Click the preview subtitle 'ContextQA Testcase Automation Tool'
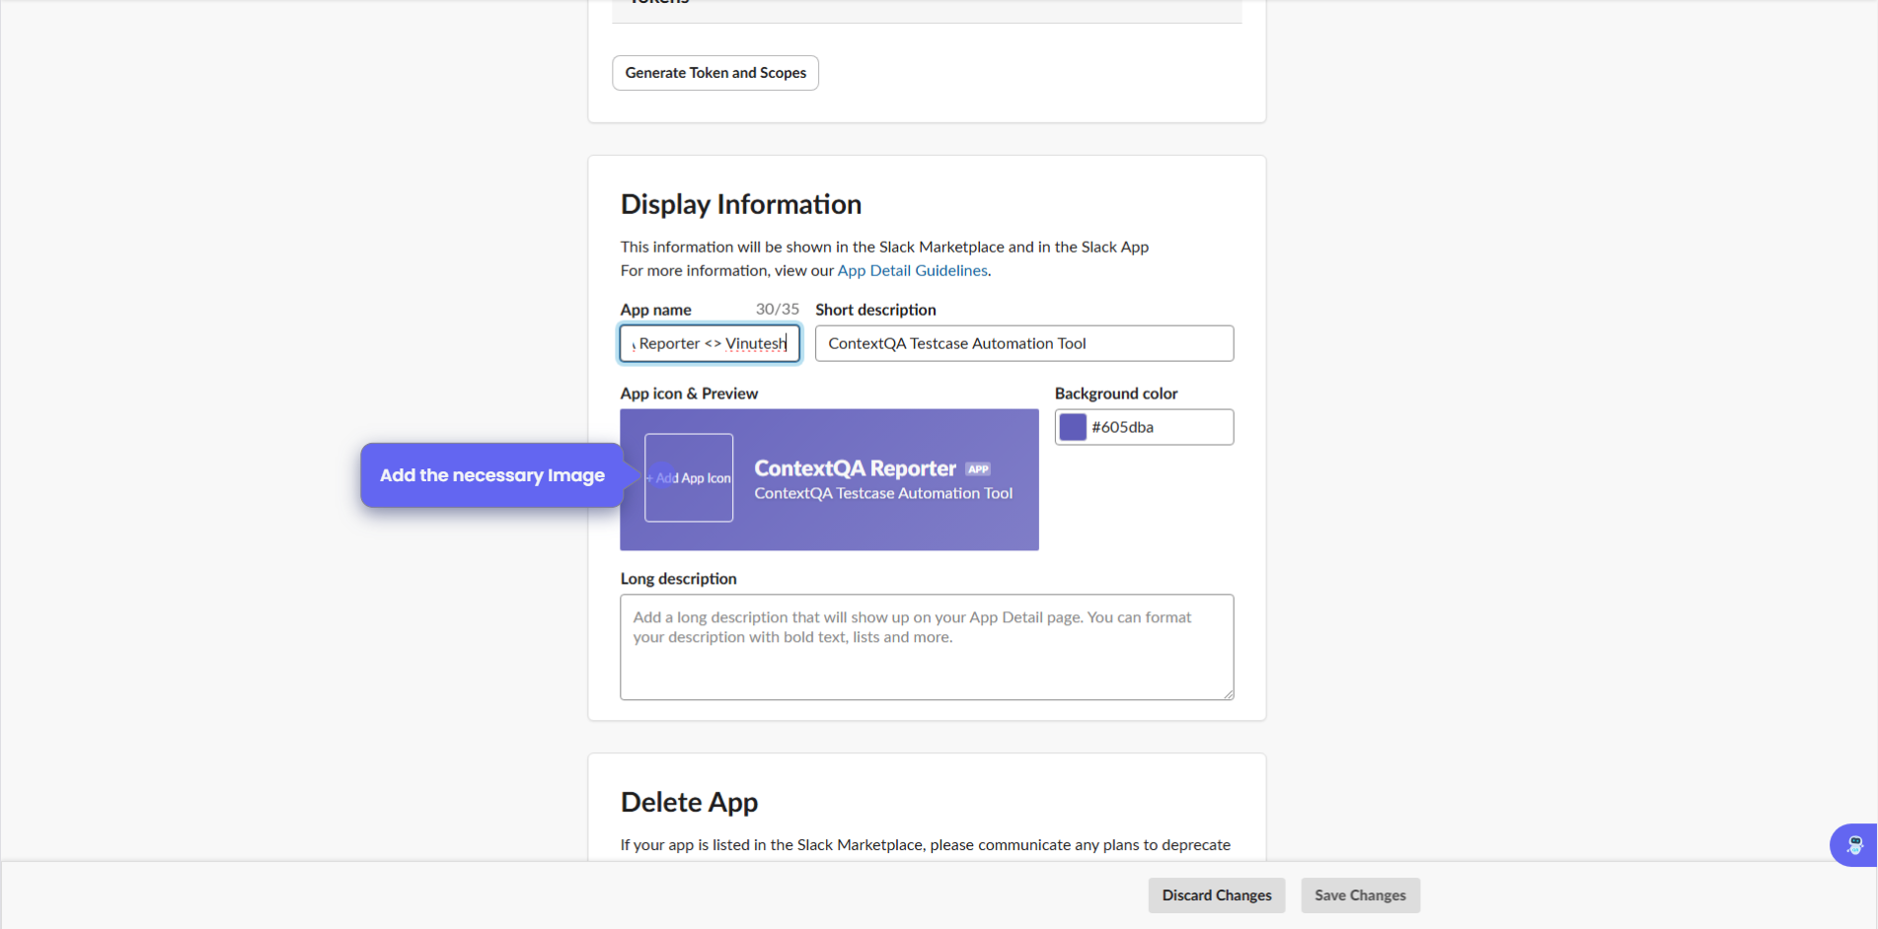Screen dimensions: 1878x929 [883, 493]
